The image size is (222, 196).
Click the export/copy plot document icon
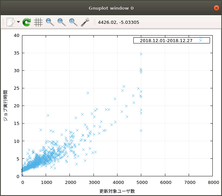point(11,22)
